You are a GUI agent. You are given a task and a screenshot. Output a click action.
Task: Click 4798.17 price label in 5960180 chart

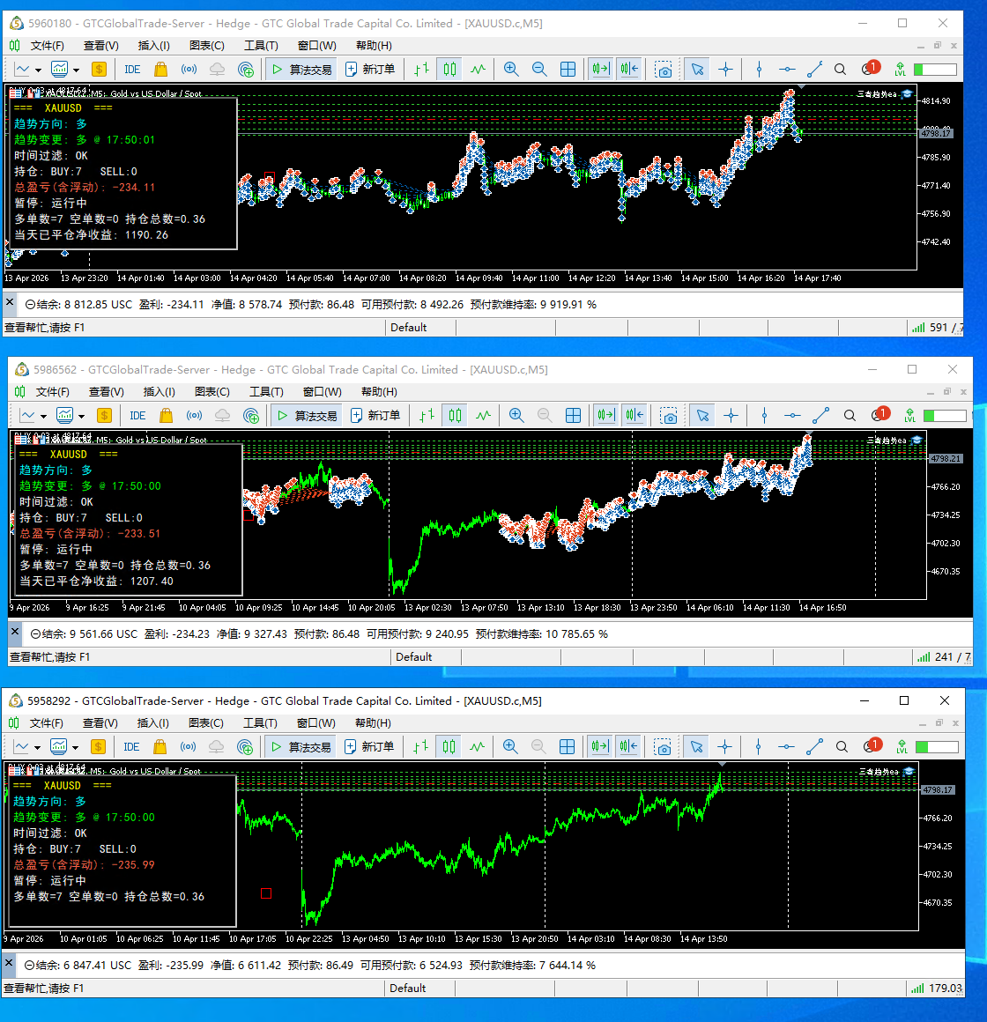936,133
